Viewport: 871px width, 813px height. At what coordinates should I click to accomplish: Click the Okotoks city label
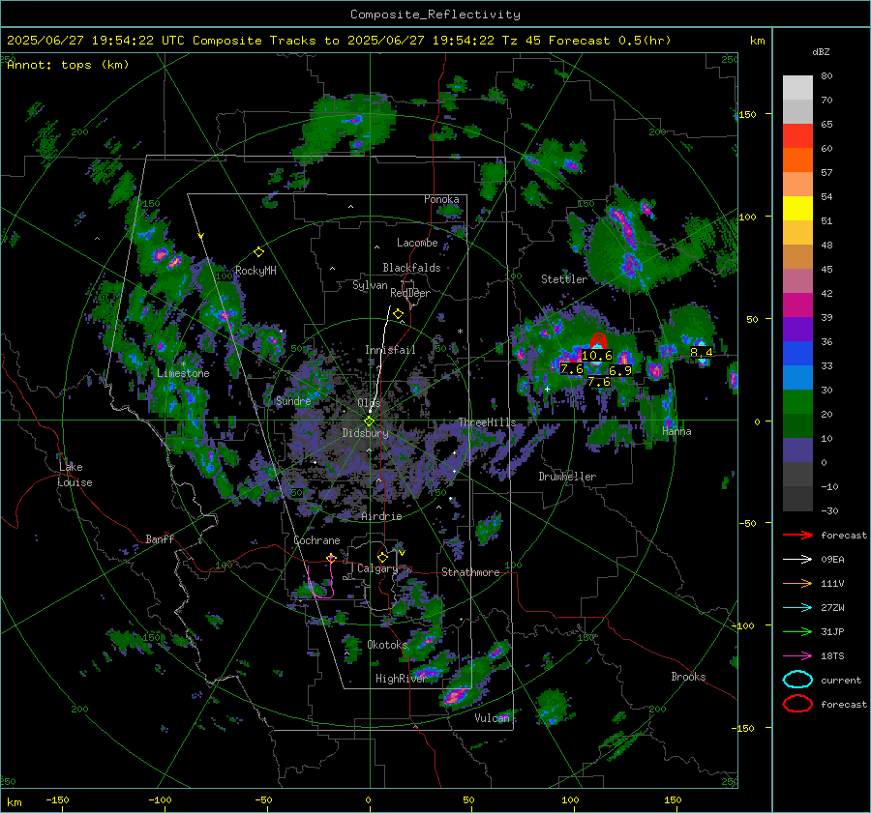coord(387,644)
